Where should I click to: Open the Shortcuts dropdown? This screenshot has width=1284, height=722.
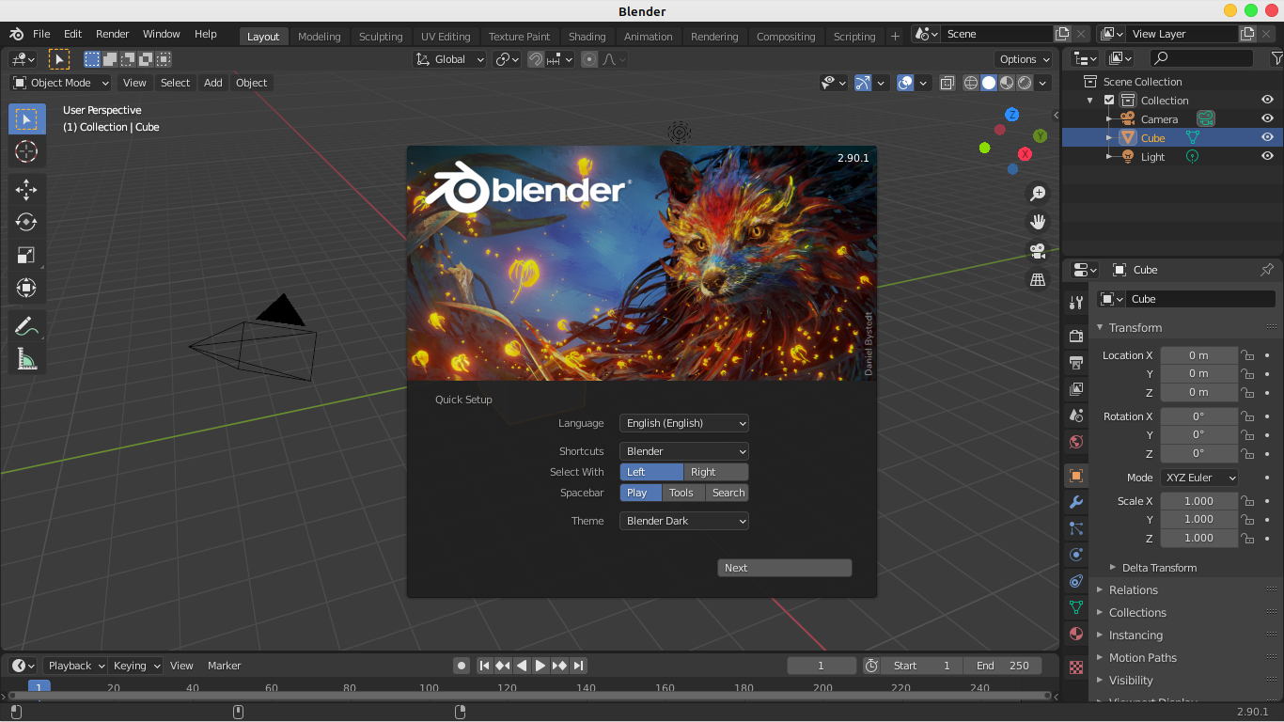[x=684, y=451]
